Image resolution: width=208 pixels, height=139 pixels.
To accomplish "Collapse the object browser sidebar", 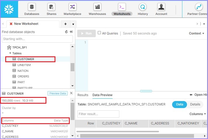I will coord(71,32).
